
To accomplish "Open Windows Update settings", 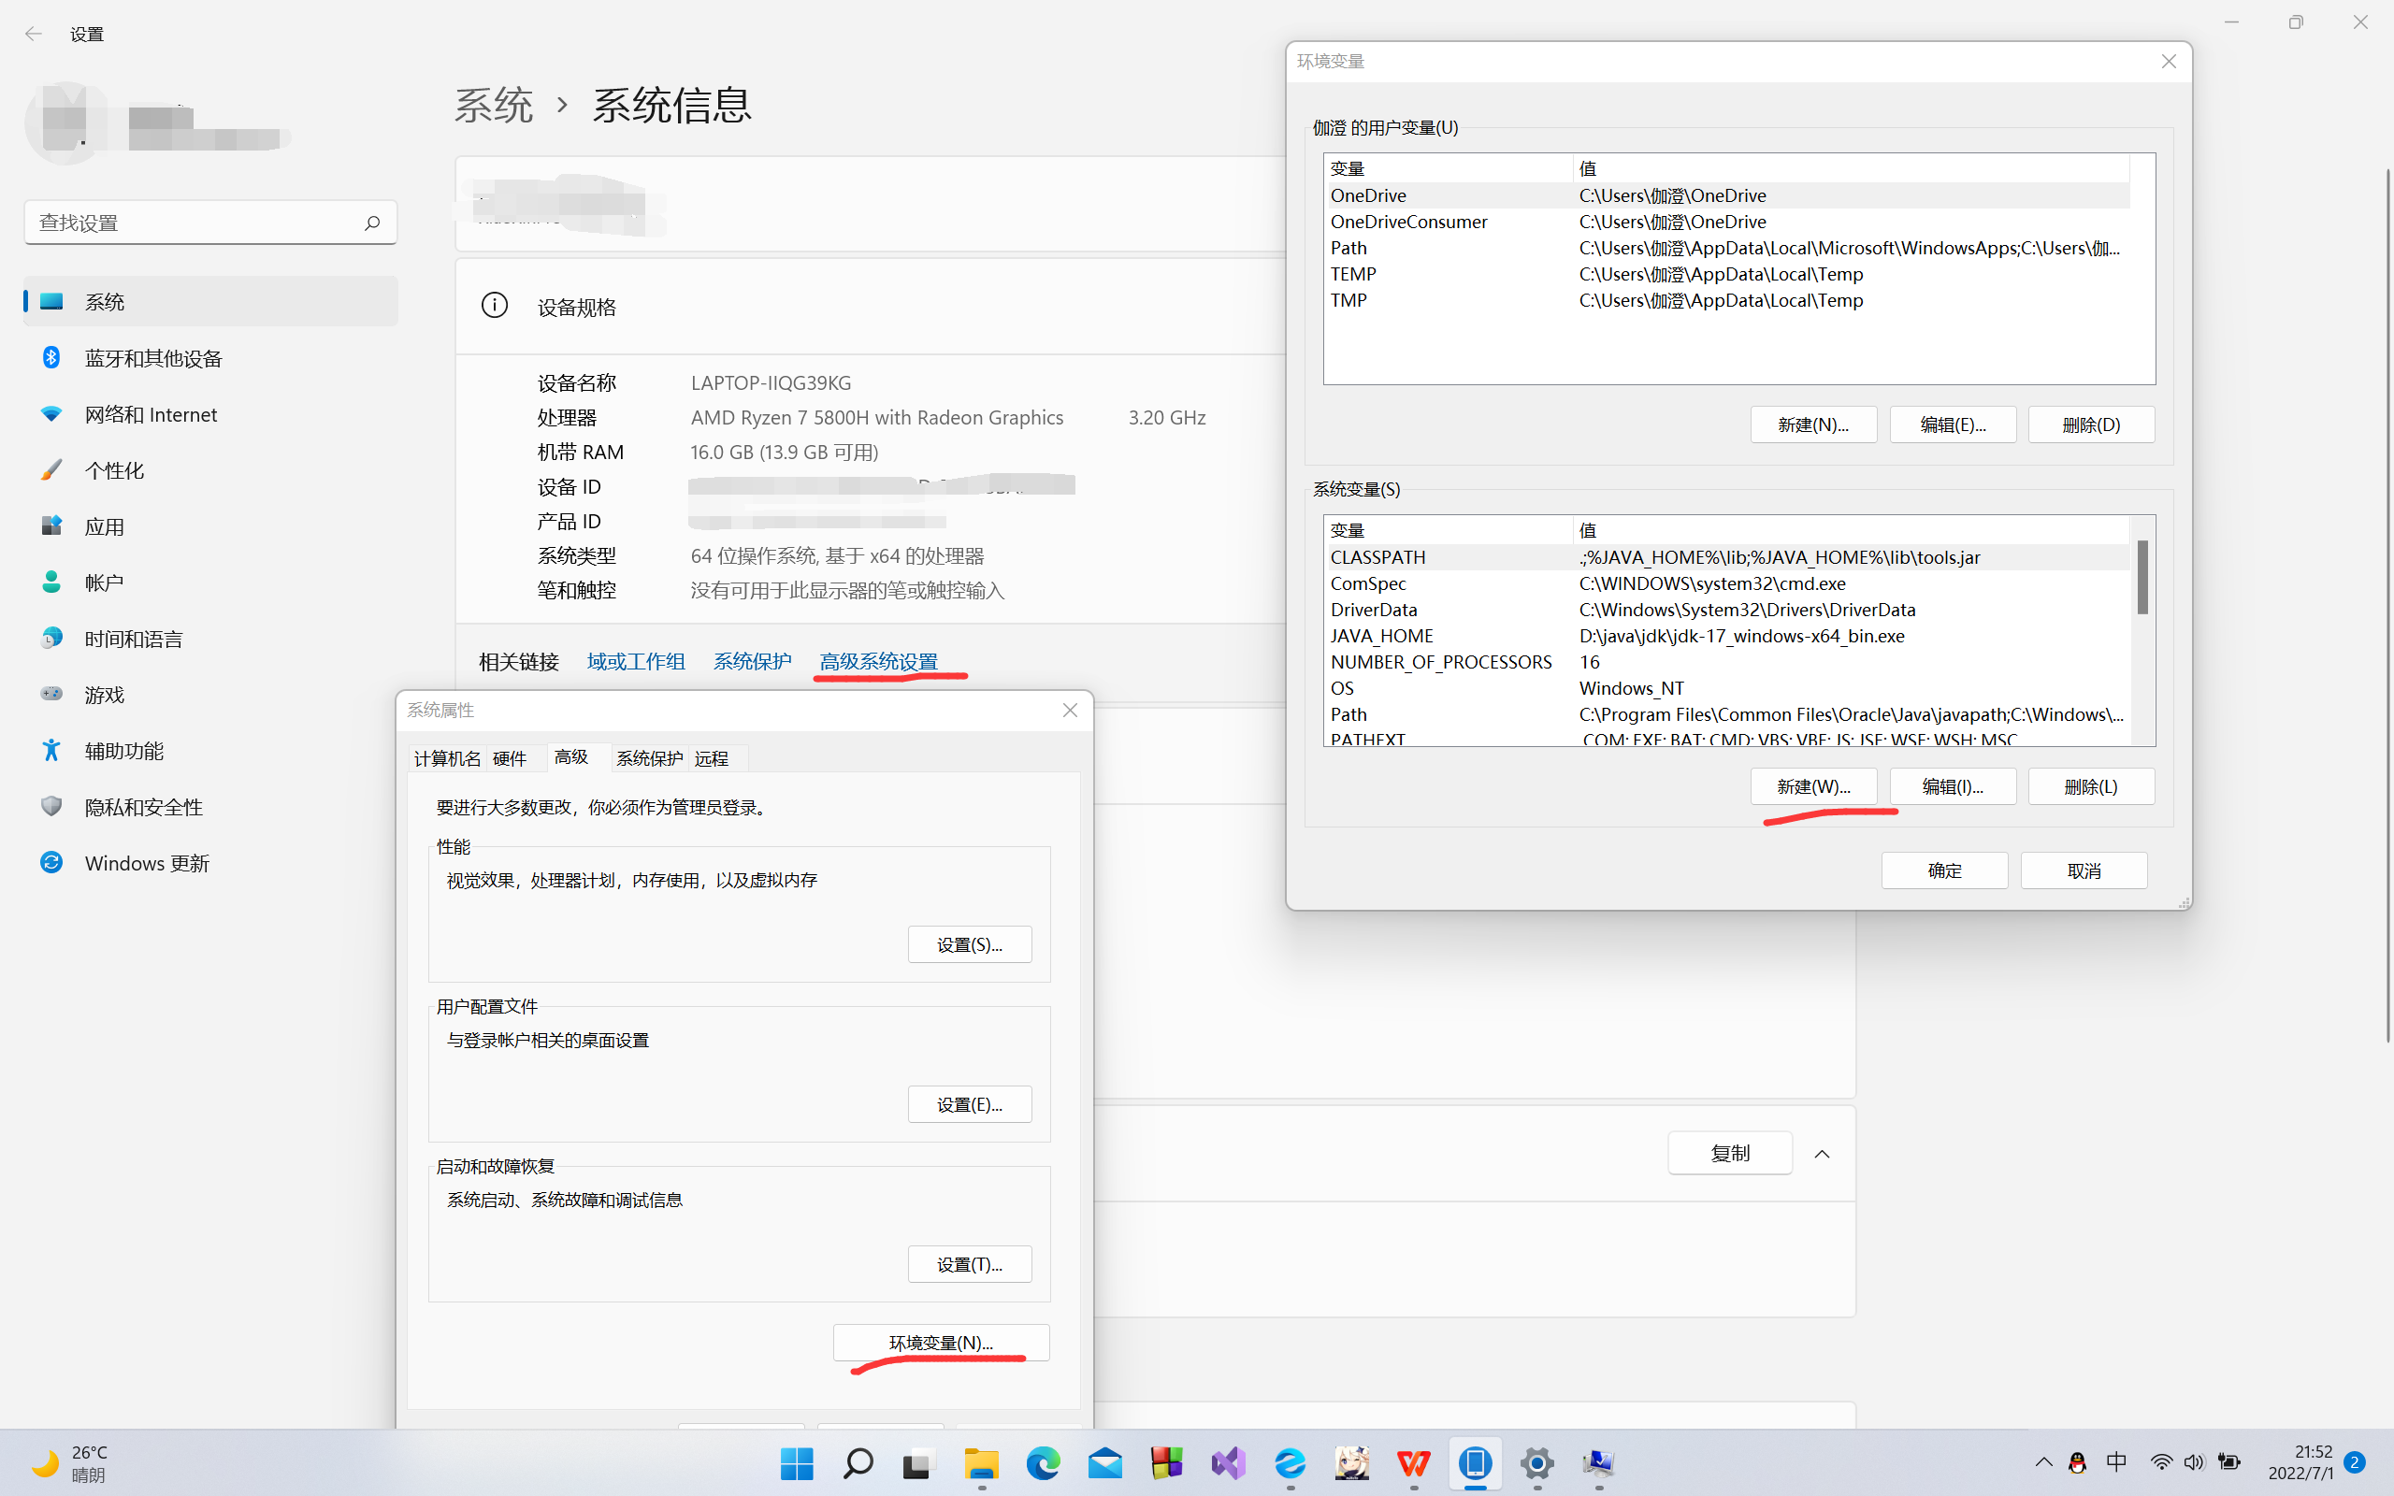I will 147,863.
